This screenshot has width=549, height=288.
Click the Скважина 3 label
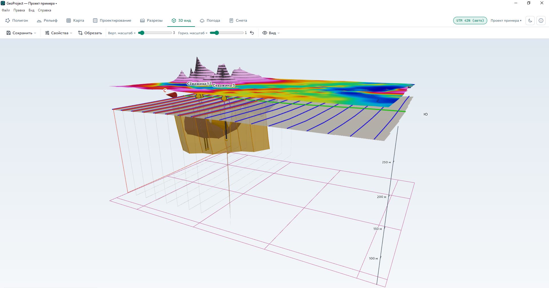pos(224,85)
